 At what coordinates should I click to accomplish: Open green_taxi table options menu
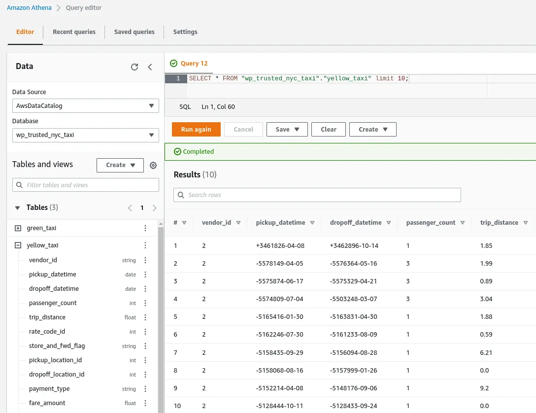[145, 228]
